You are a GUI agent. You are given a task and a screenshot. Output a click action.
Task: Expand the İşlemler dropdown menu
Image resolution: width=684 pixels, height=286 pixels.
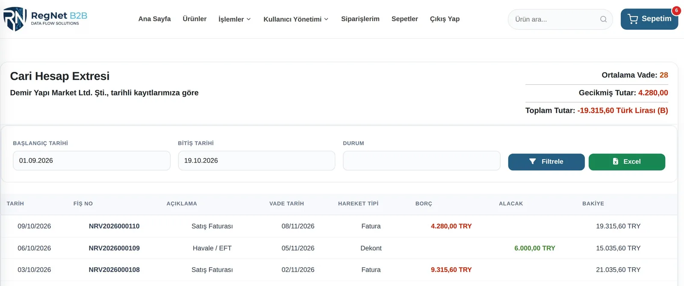(234, 19)
